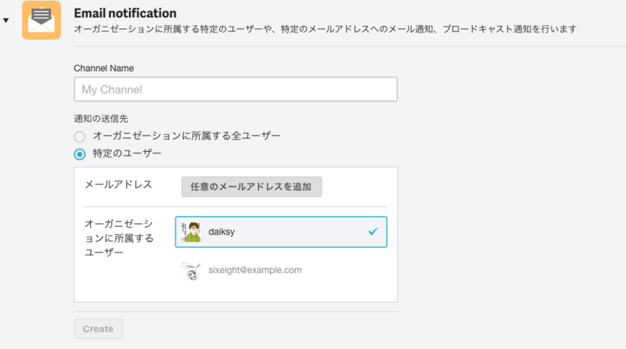Click daiksy's avatar image
Viewport: 626px width, 349px height.
click(x=192, y=232)
